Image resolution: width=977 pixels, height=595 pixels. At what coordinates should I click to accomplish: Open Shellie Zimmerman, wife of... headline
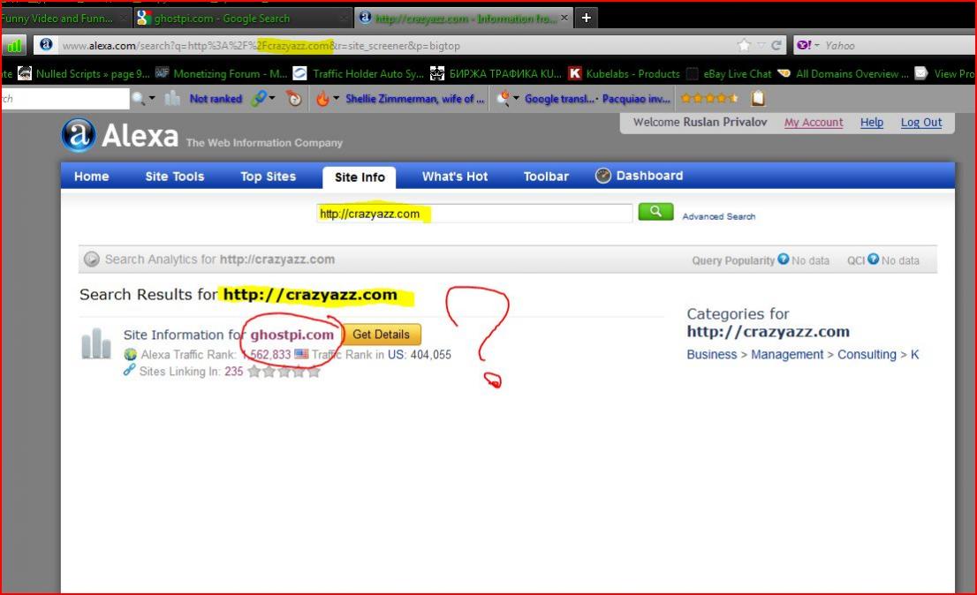click(414, 98)
